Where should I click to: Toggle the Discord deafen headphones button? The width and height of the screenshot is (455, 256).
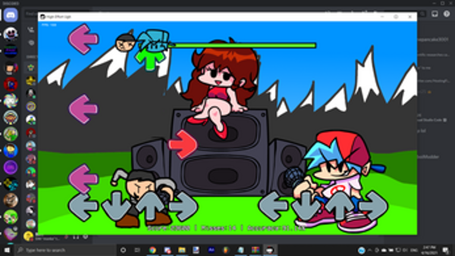76,237
